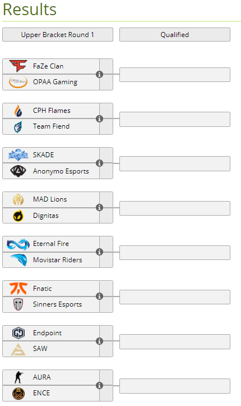Click the first empty Qualified slot
This screenshot has width=241, height=406.
tap(175, 75)
